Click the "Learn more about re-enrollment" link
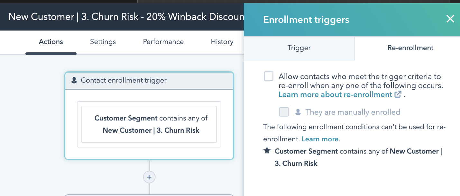Image resolution: width=460 pixels, height=196 pixels. click(x=336, y=94)
